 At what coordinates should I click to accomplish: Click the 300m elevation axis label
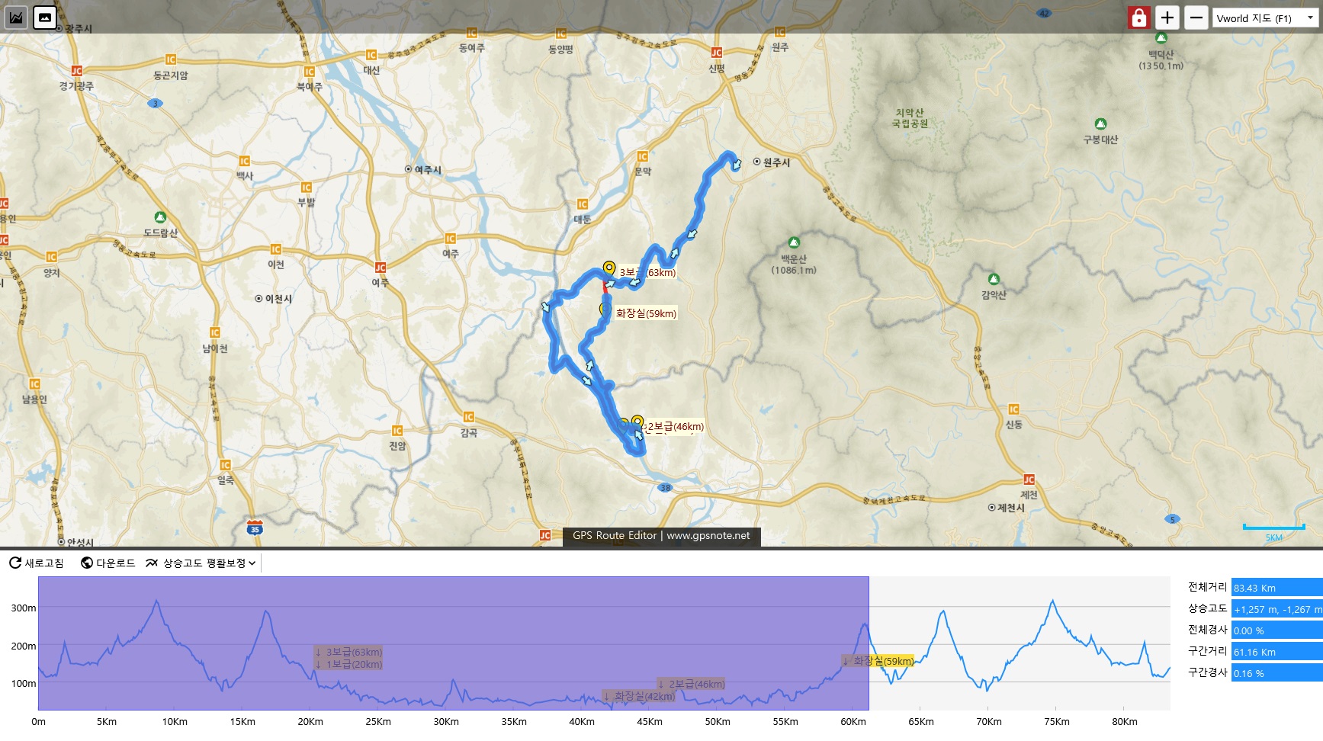click(x=24, y=608)
